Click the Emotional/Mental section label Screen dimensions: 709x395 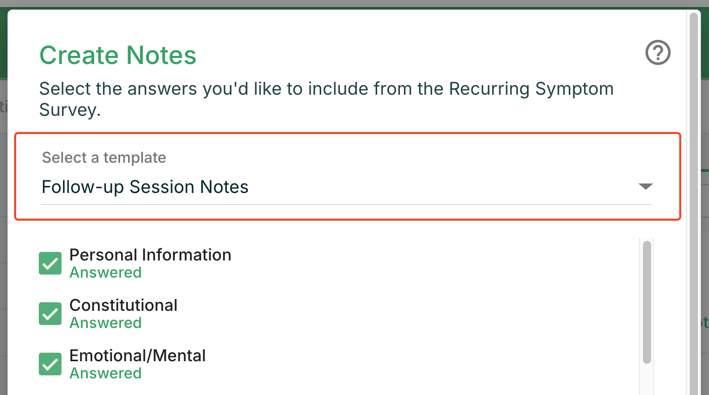(138, 356)
